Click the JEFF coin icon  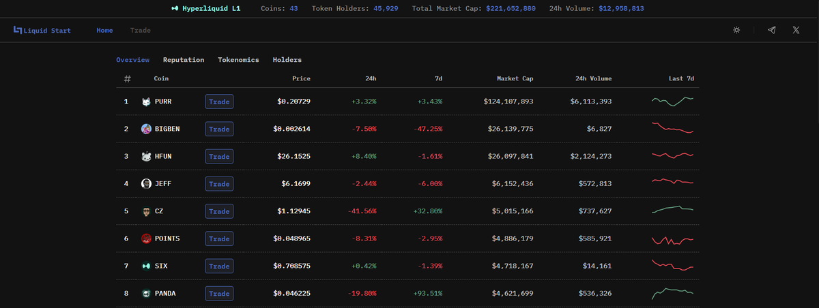tap(146, 184)
